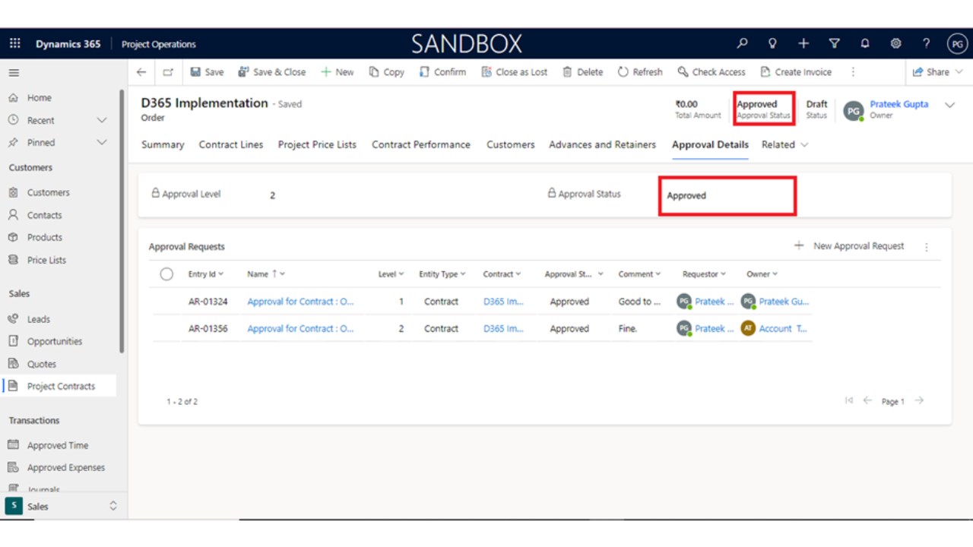Viewport: 973px width, 547px height.
Task: Switch to the Customers tab
Action: 511,144
